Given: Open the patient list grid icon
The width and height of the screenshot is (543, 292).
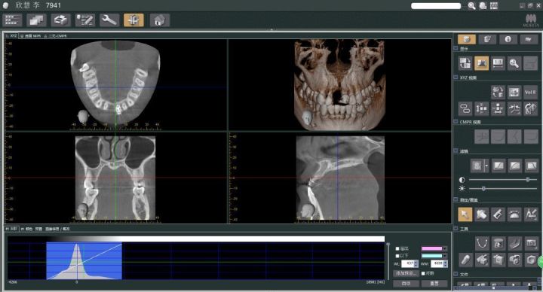Looking at the screenshot, I should pyautogui.click(x=12, y=20).
